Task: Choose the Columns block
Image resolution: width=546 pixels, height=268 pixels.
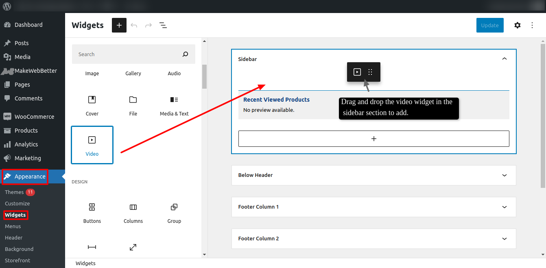Action: pos(133,212)
